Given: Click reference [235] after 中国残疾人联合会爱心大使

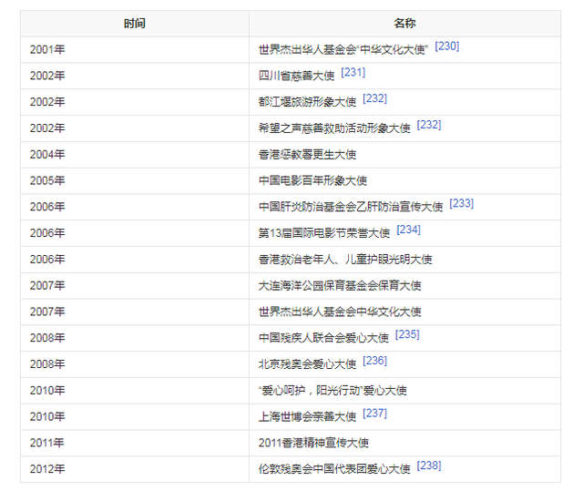Looking at the screenshot, I should pyautogui.click(x=407, y=334).
